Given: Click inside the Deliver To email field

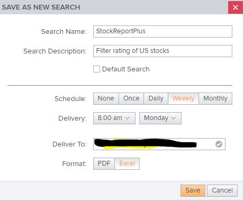Looking at the screenshot, I should (159, 144).
